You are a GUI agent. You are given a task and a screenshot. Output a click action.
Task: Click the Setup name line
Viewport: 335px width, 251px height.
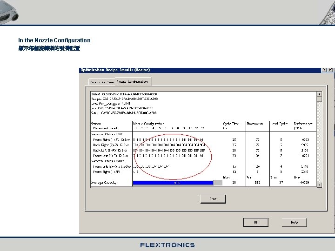(x=124, y=112)
